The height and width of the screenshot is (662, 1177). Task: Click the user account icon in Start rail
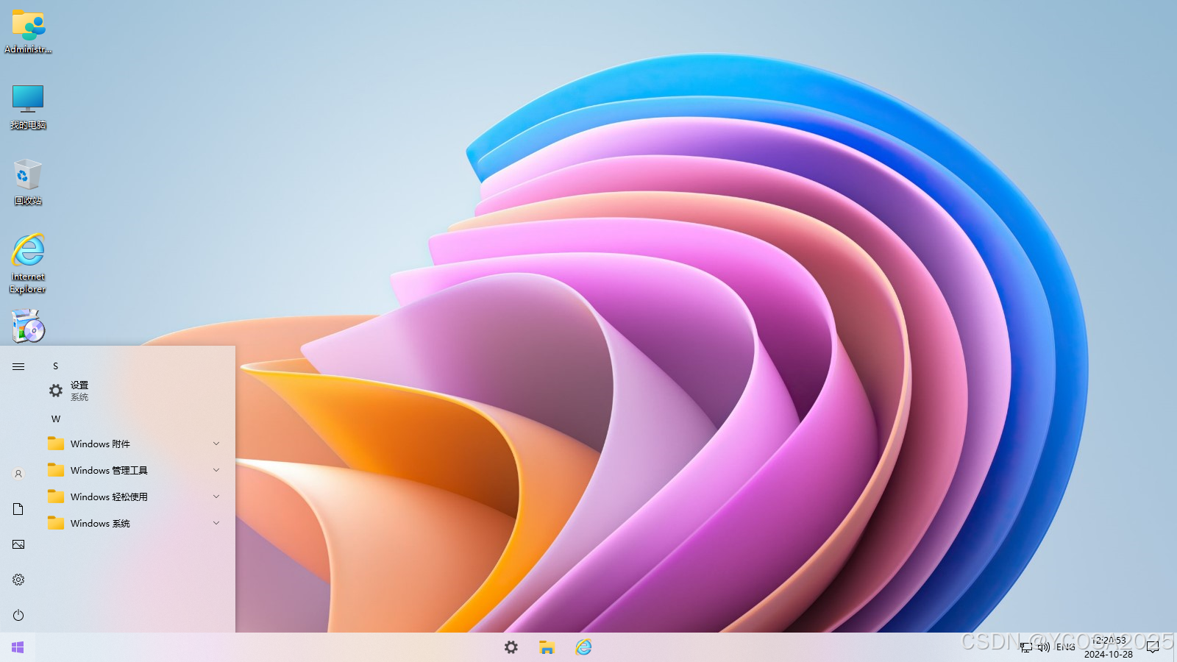18,474
